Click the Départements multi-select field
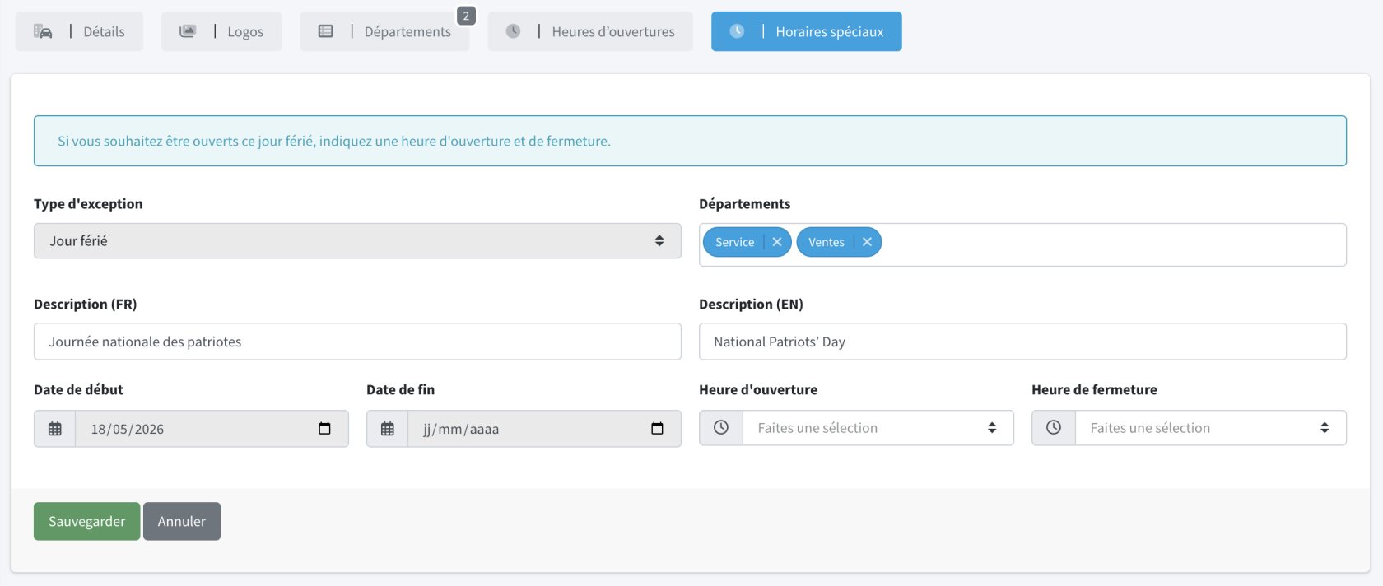1383x586 pixels. (1022, 244)
